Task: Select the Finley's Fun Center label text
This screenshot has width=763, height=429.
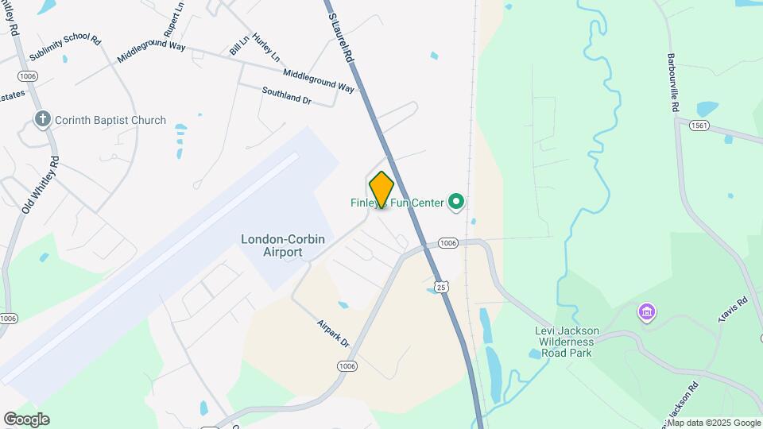Action: [397, 203]
